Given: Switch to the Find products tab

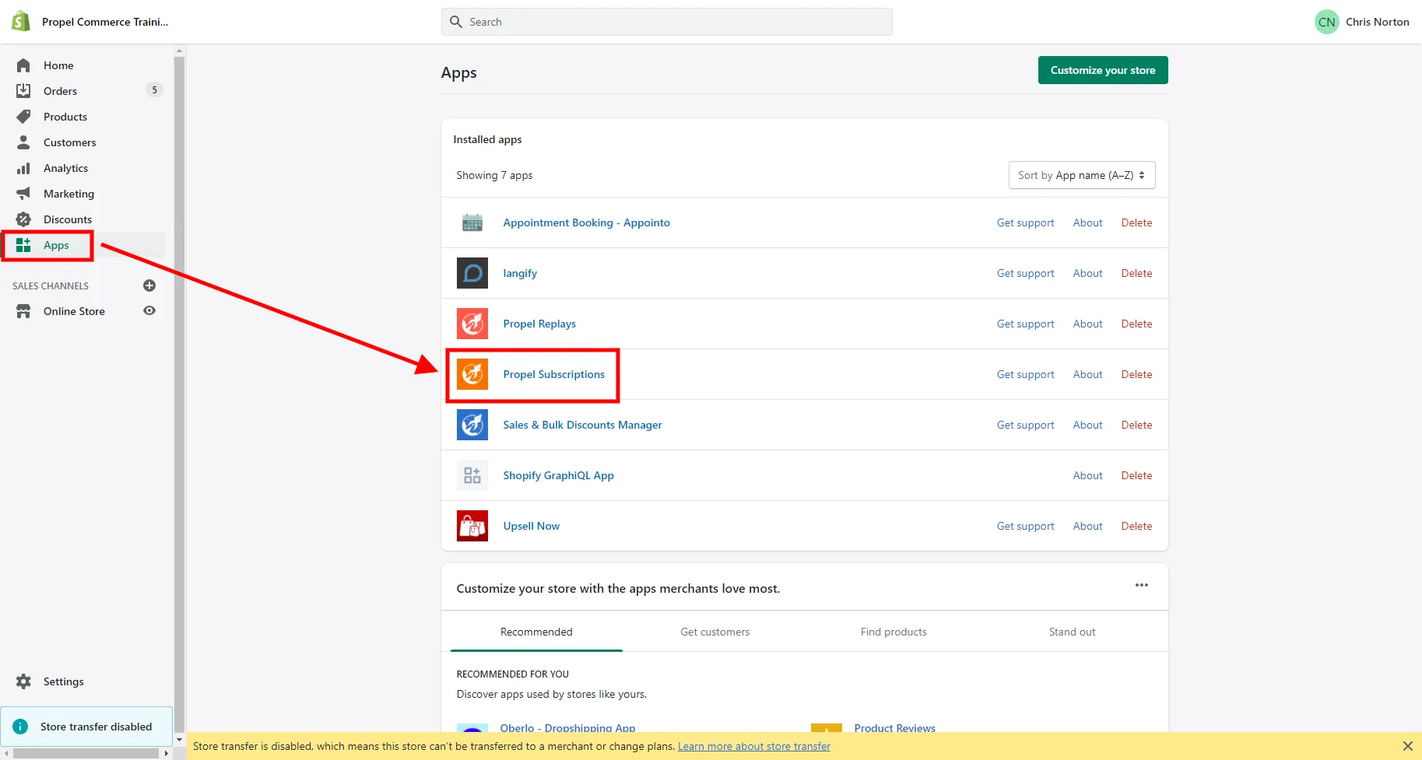Looking at the screenshot, I should tap(894, 632).
